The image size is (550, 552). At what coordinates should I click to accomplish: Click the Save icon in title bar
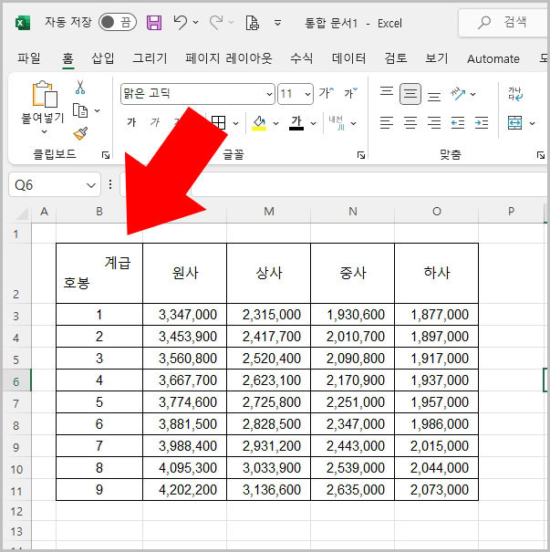(x=154, y=23)
